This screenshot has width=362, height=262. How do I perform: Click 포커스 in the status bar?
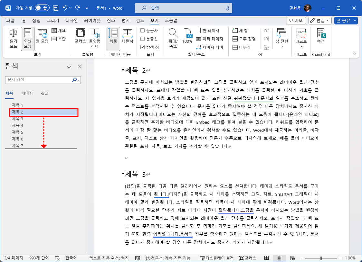[x=248, y=258]
